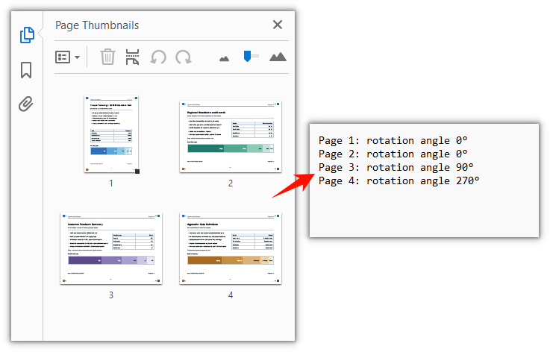Click the page number label 4
The image size is (550, 352).
(x=231, y=295)
